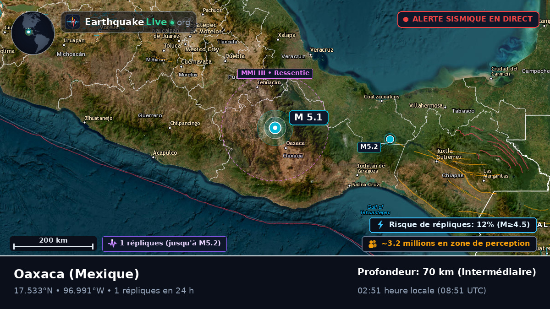This screenshot has height=309, width=550.
Task: Click the green Live status dot
Action: coord(172,22)
